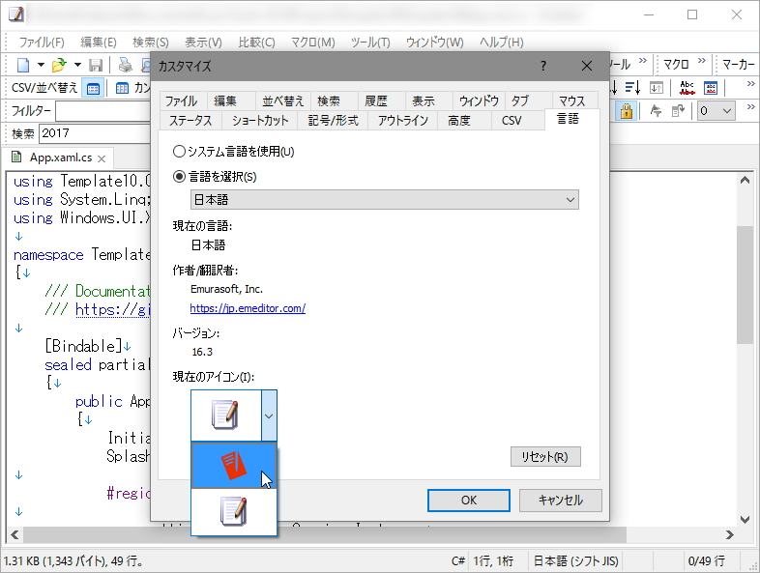Open the マクロ(M) menu
This screenshot has width=760, height=573.
click(313, 43)
